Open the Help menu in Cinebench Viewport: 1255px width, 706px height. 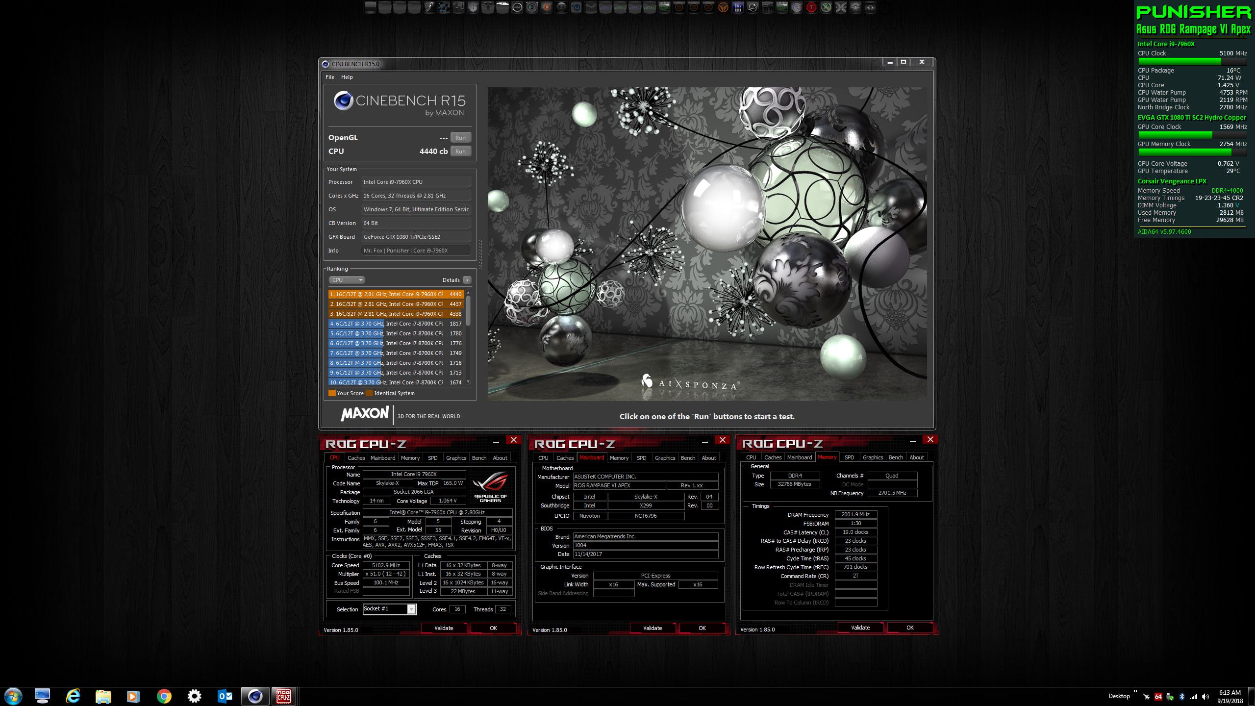(347, 77)
